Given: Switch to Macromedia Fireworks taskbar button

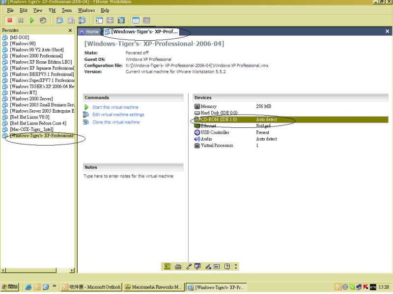Looking at the screenshot, I should click(x=153, y=287).
